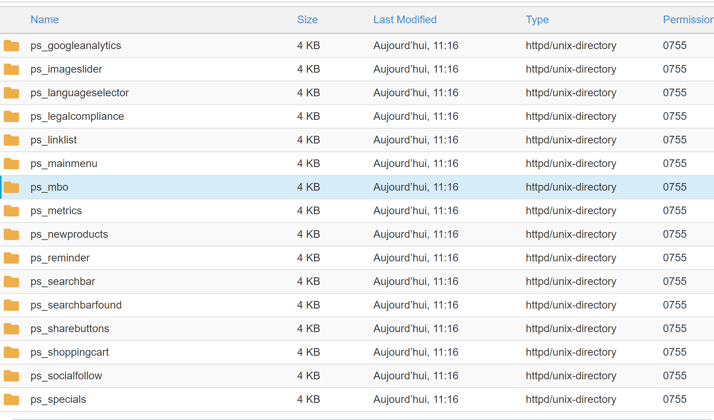The width and height of the screenshot is (714, 420).
Task: Click the 0755 permission of ps_mbo
Action: coord(675,187)
